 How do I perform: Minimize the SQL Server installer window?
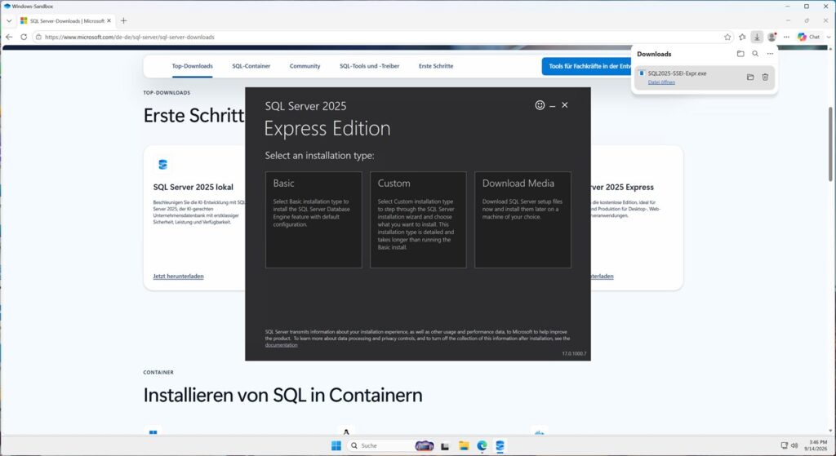point(553,105)
